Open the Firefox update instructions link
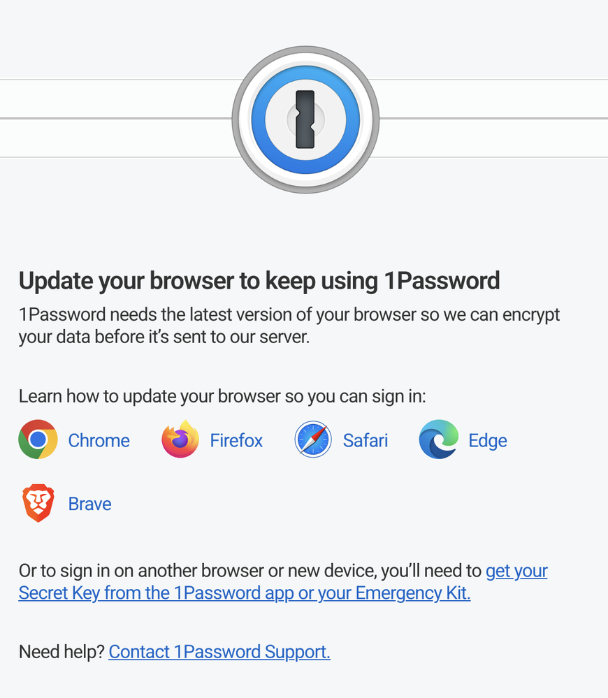Screen dimensions: 608x698 236,440
